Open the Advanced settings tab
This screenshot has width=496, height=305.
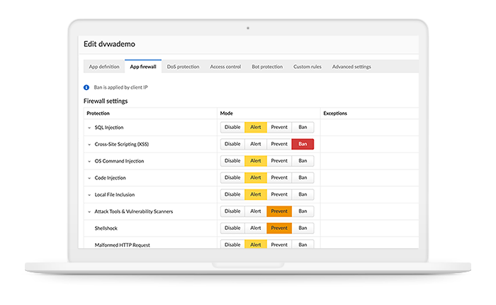coord(351,67)
